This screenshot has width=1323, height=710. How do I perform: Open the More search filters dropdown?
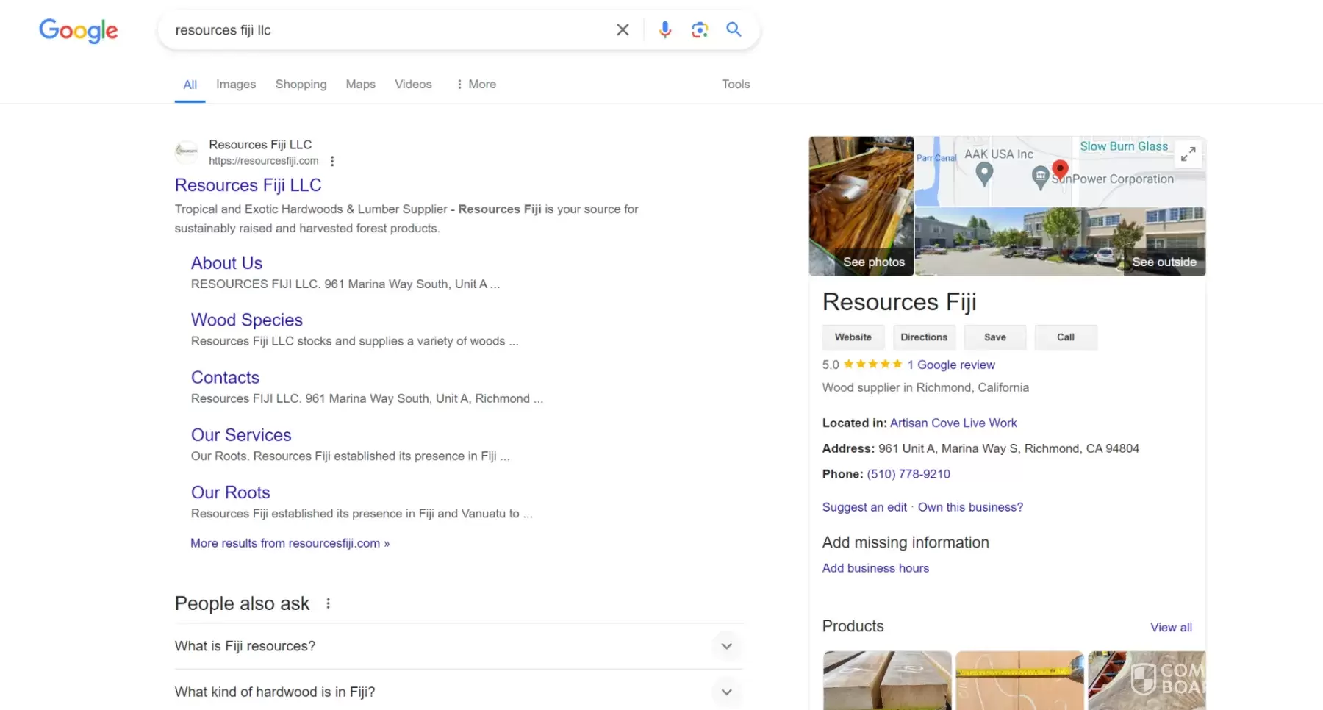(476, 85)
